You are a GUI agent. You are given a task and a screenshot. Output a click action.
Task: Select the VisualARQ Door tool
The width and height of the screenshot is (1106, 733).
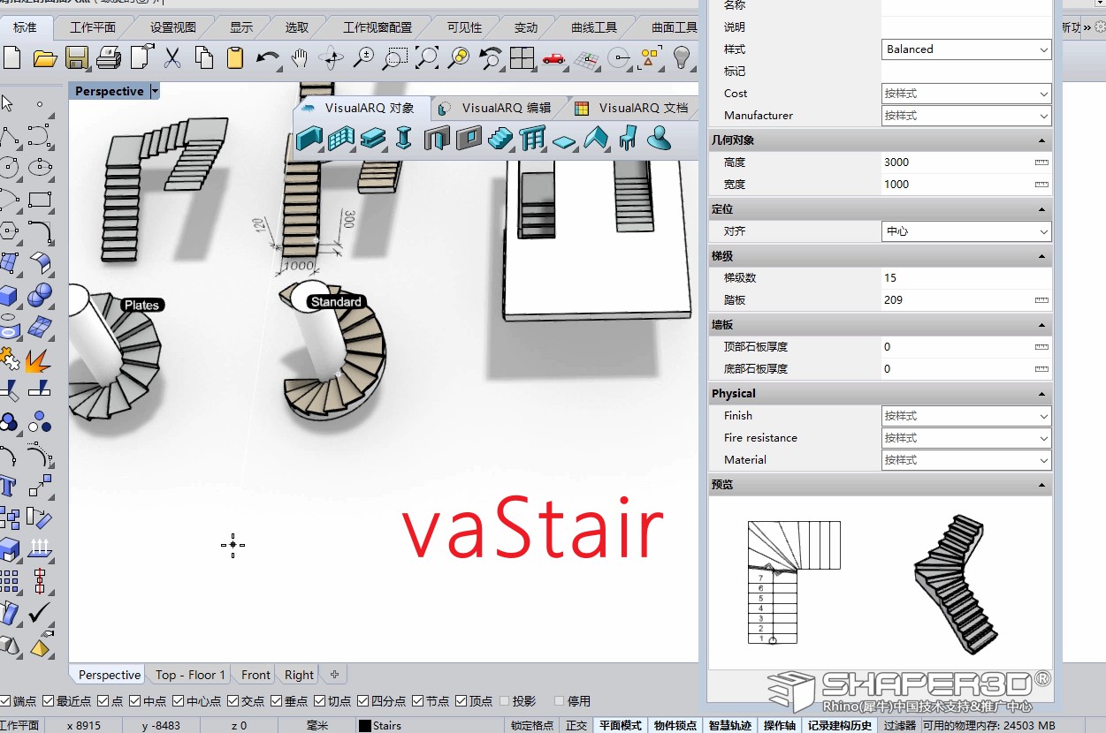pos(437,138)
